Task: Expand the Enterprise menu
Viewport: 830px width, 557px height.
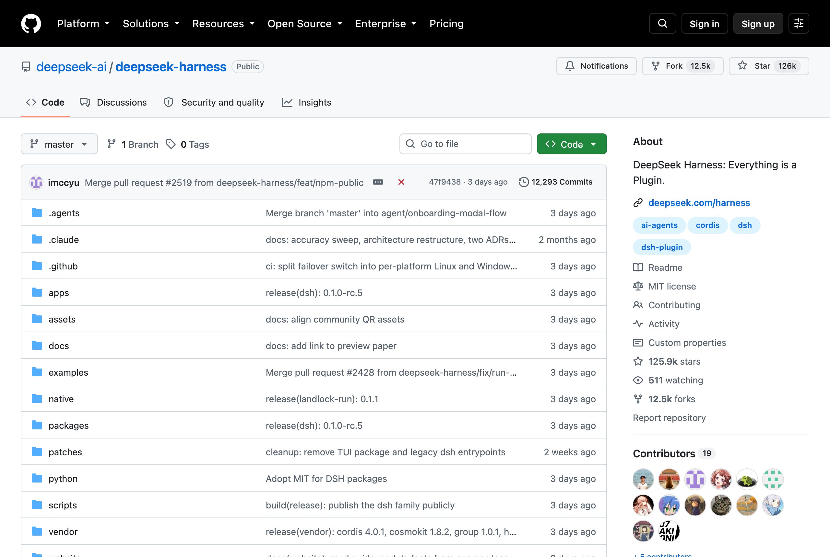Action: click(x=385, y=23)
